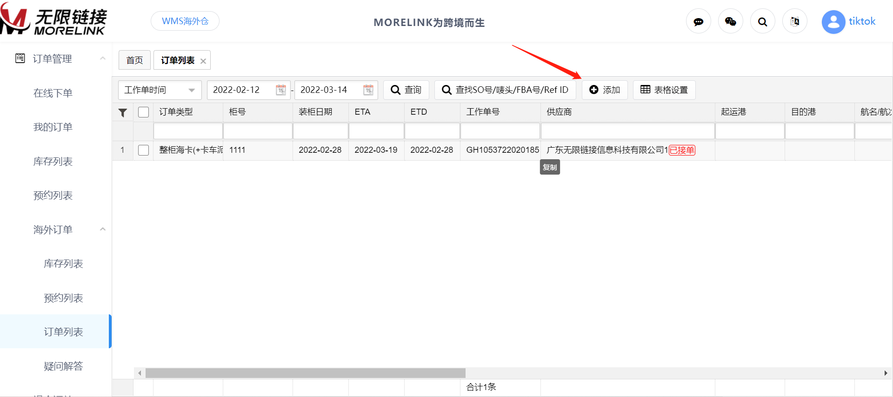Open the chat message bubble icon
Screen dimensions: 893x397
click(x=699, y=21)
